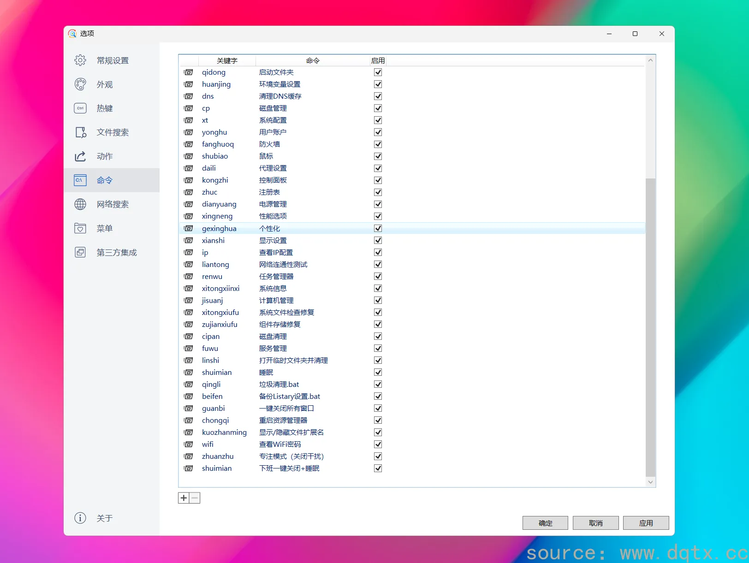Click the globe icon for 网络搜索
Viewport: 749px width, 563px height.
tap(80, 204)
